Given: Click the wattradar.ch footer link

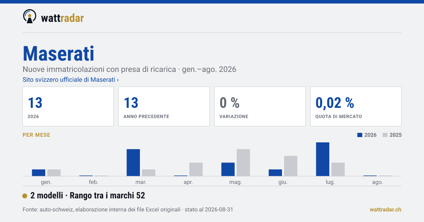Looking at the screenshot, I should point(385,210).
